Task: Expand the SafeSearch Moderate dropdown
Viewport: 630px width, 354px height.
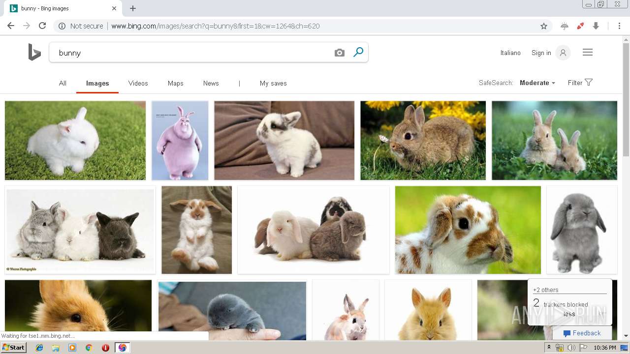Action: click(x=537, y=83)
